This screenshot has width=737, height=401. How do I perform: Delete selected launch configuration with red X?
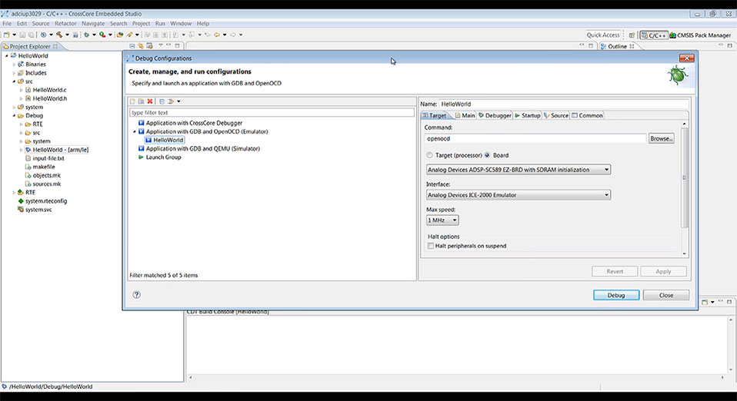(x=150, y=101)
